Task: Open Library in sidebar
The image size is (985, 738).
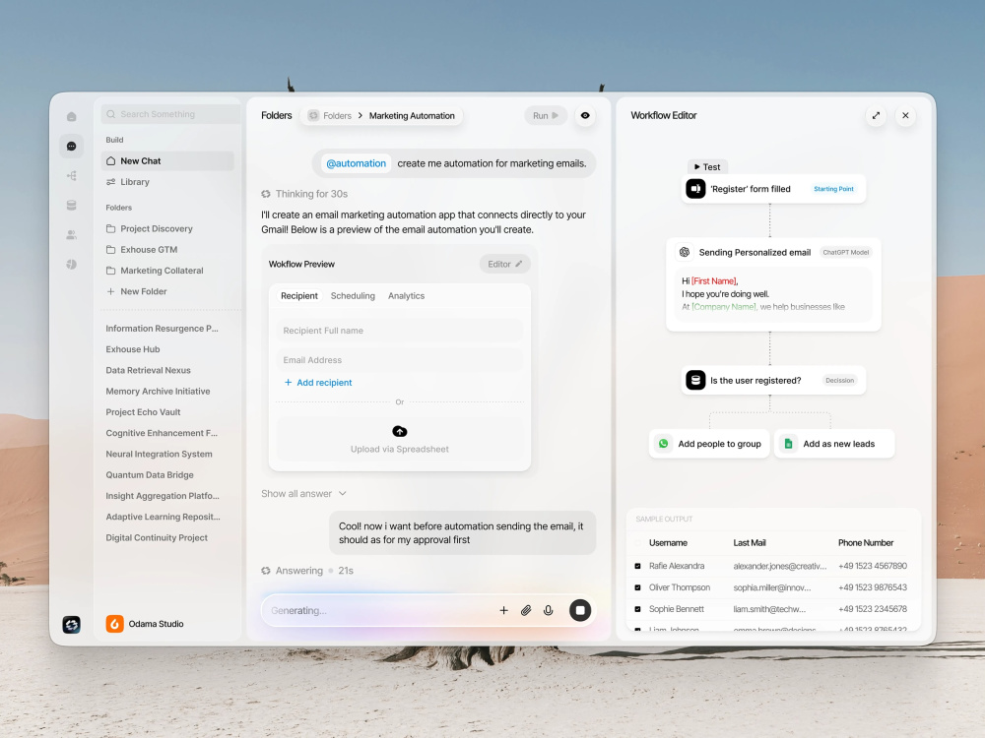Action: click(x=128, y=182)
